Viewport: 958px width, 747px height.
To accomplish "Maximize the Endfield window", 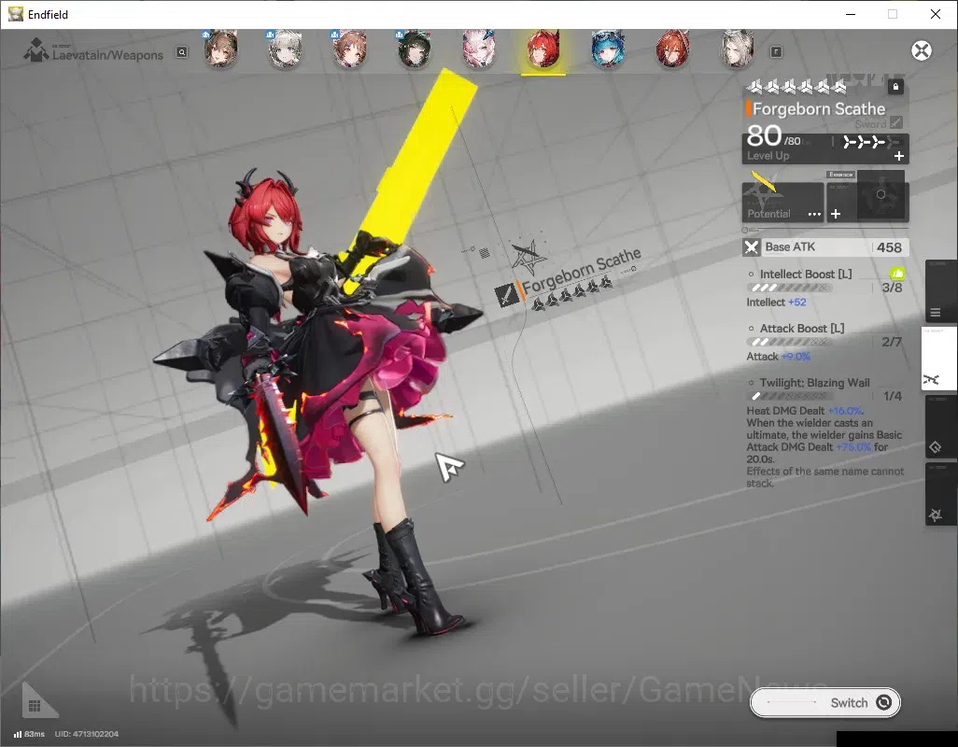I will (x=893, y=14).
